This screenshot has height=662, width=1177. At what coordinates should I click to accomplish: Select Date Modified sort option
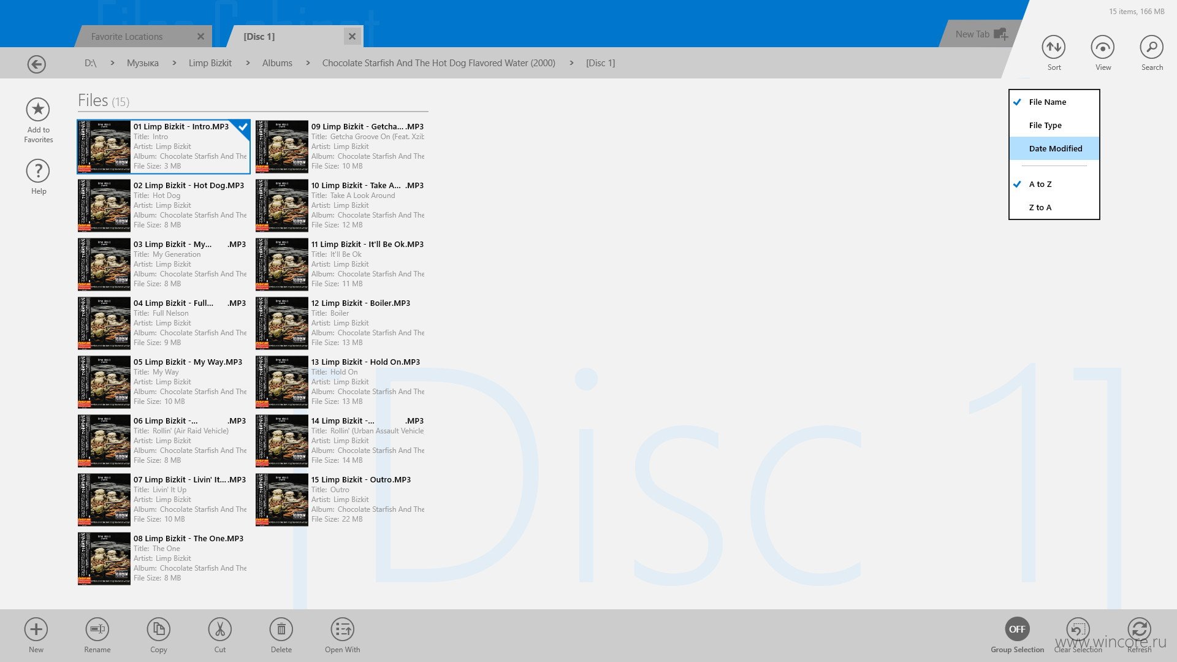(x=1054, y=148)
